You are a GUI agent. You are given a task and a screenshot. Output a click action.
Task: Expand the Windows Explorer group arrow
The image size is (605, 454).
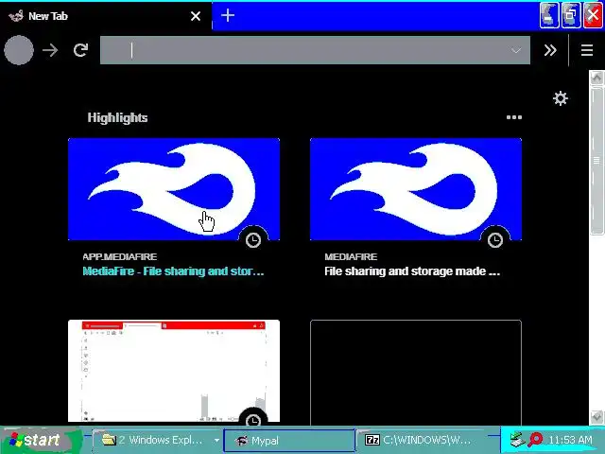[216, 440]
